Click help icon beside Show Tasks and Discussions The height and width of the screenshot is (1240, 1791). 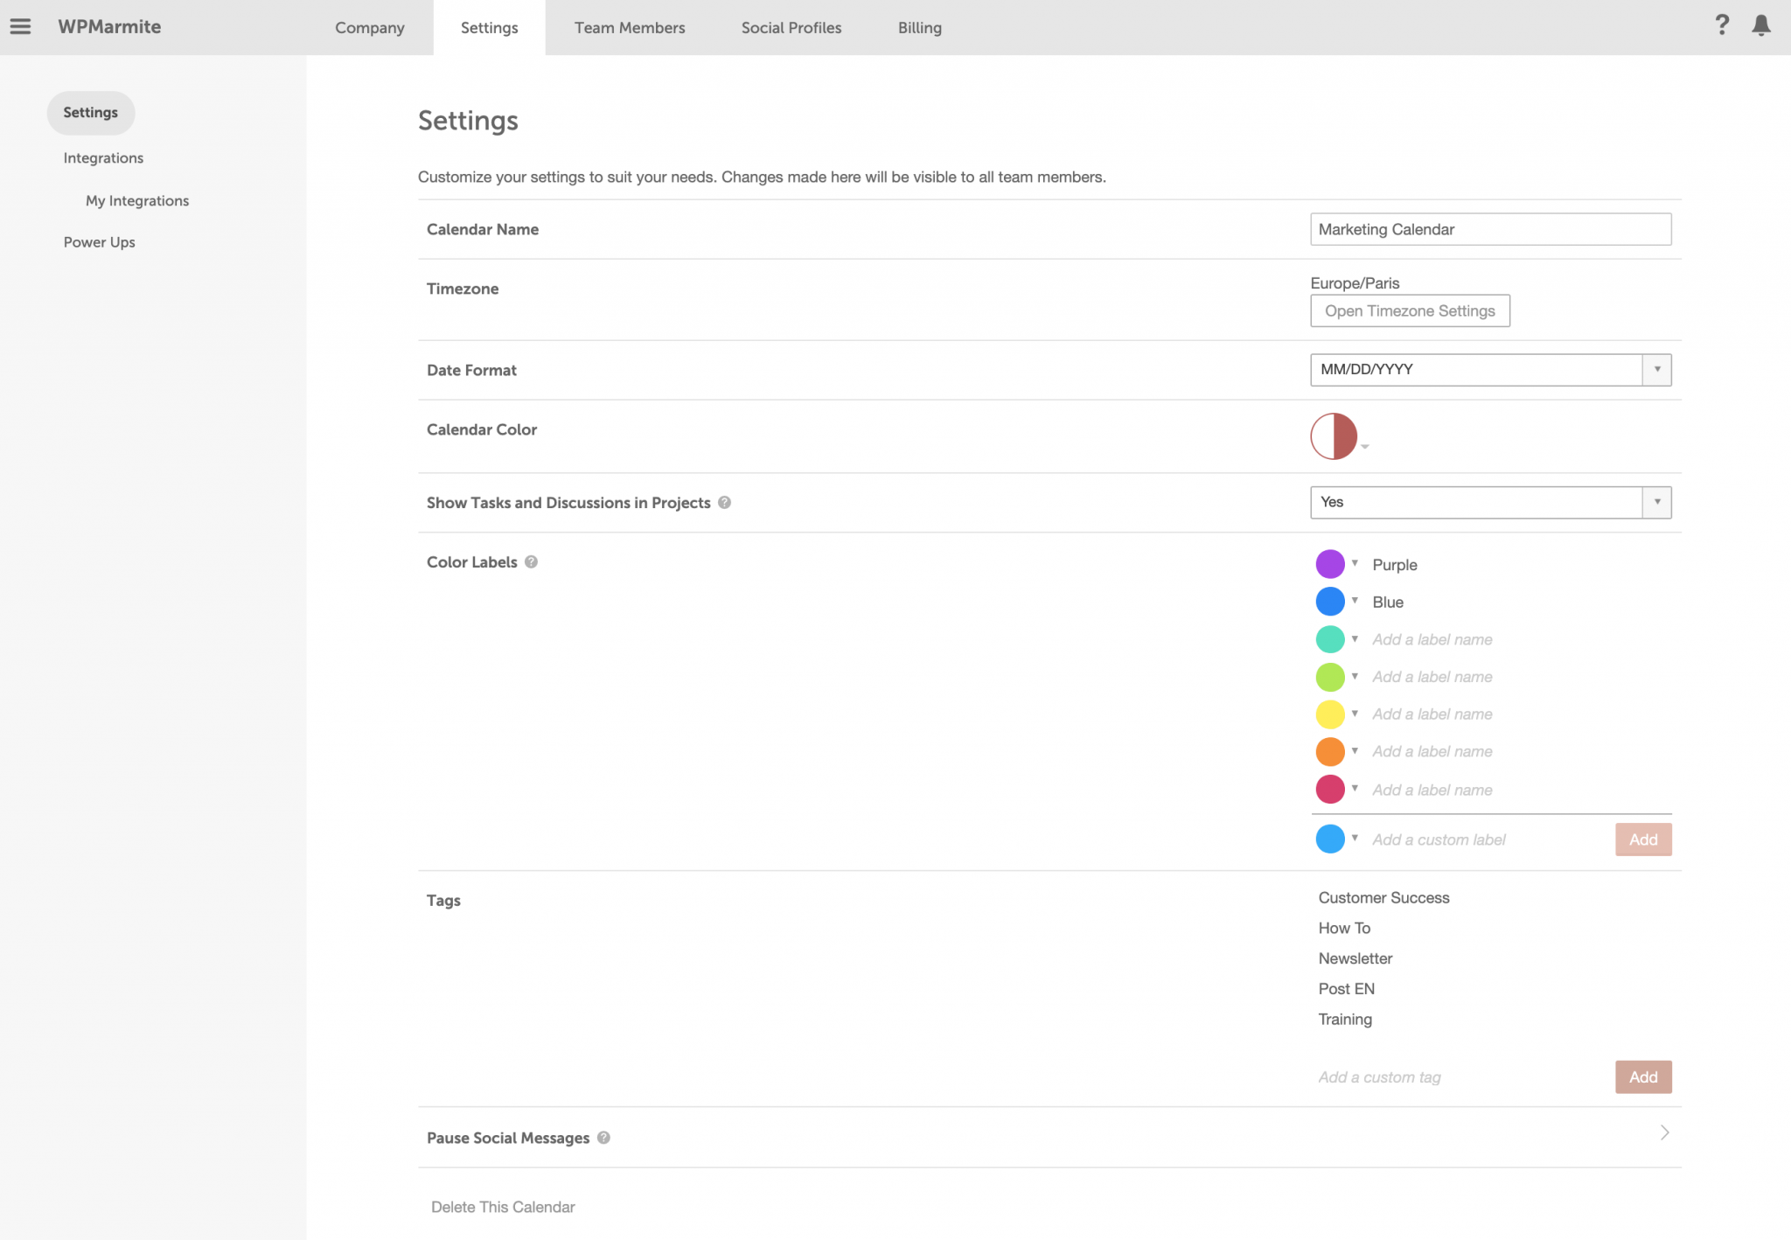coord(724,502)
